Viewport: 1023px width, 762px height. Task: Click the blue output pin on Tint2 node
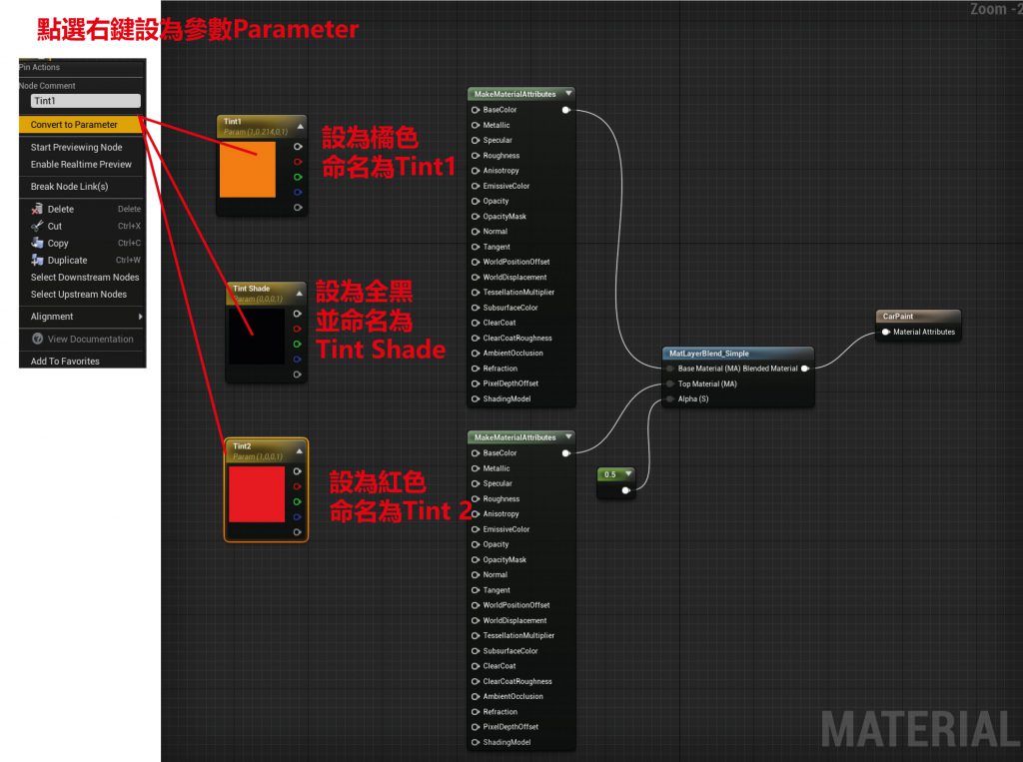tap(297, 517)
